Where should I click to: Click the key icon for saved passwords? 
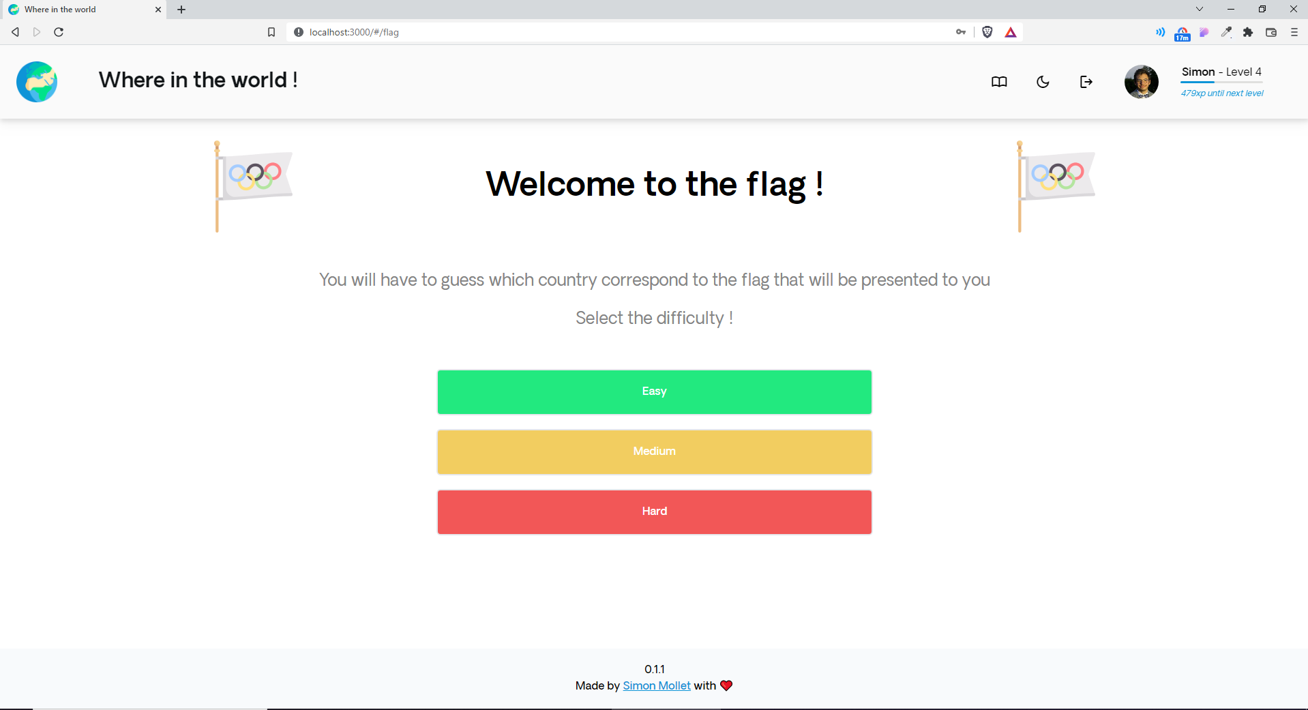960,31
